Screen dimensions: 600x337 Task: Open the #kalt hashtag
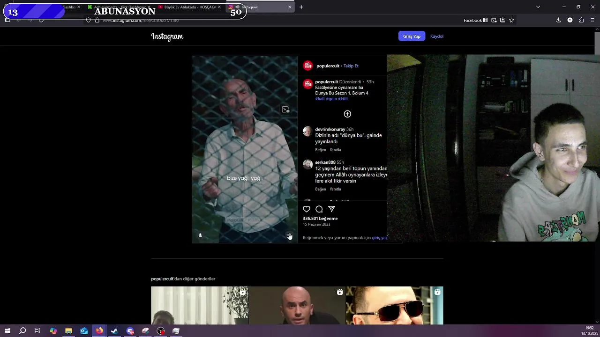point(320,99)
